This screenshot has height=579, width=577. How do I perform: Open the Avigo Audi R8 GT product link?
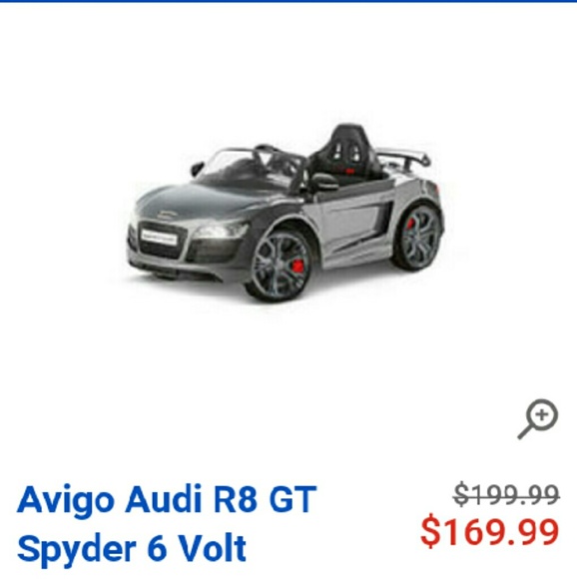click(167, 524)
